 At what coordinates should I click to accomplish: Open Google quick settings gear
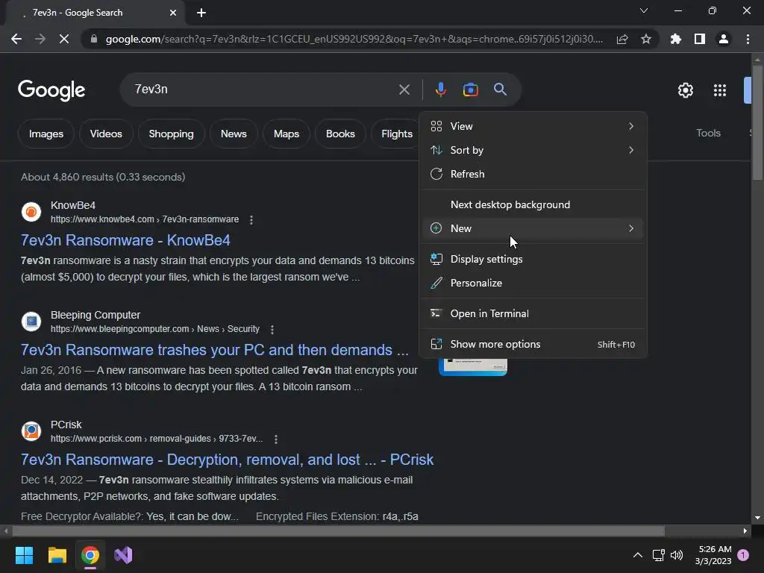[686, 90]
